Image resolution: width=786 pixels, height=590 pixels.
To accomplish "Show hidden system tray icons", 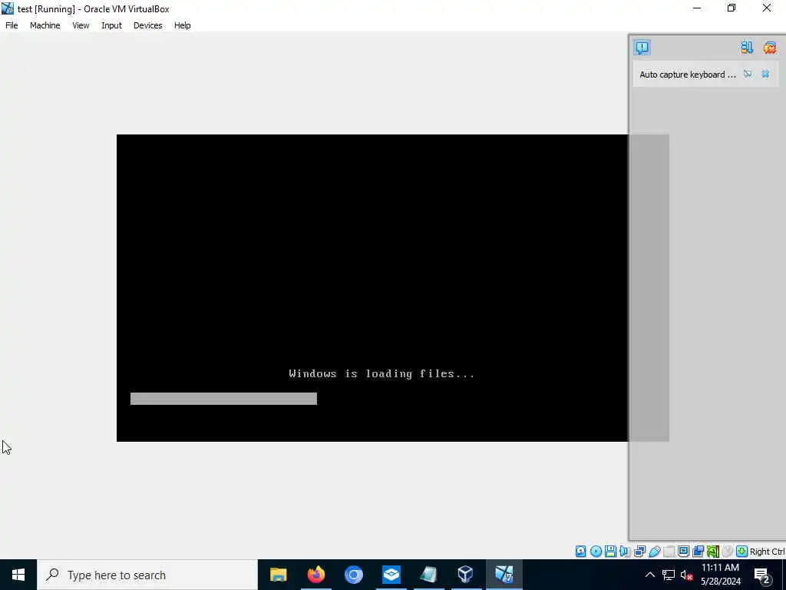I will [649, 575].
